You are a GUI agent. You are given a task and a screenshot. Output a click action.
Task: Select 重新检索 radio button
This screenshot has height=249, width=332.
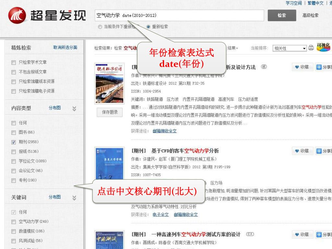(148, 27)
